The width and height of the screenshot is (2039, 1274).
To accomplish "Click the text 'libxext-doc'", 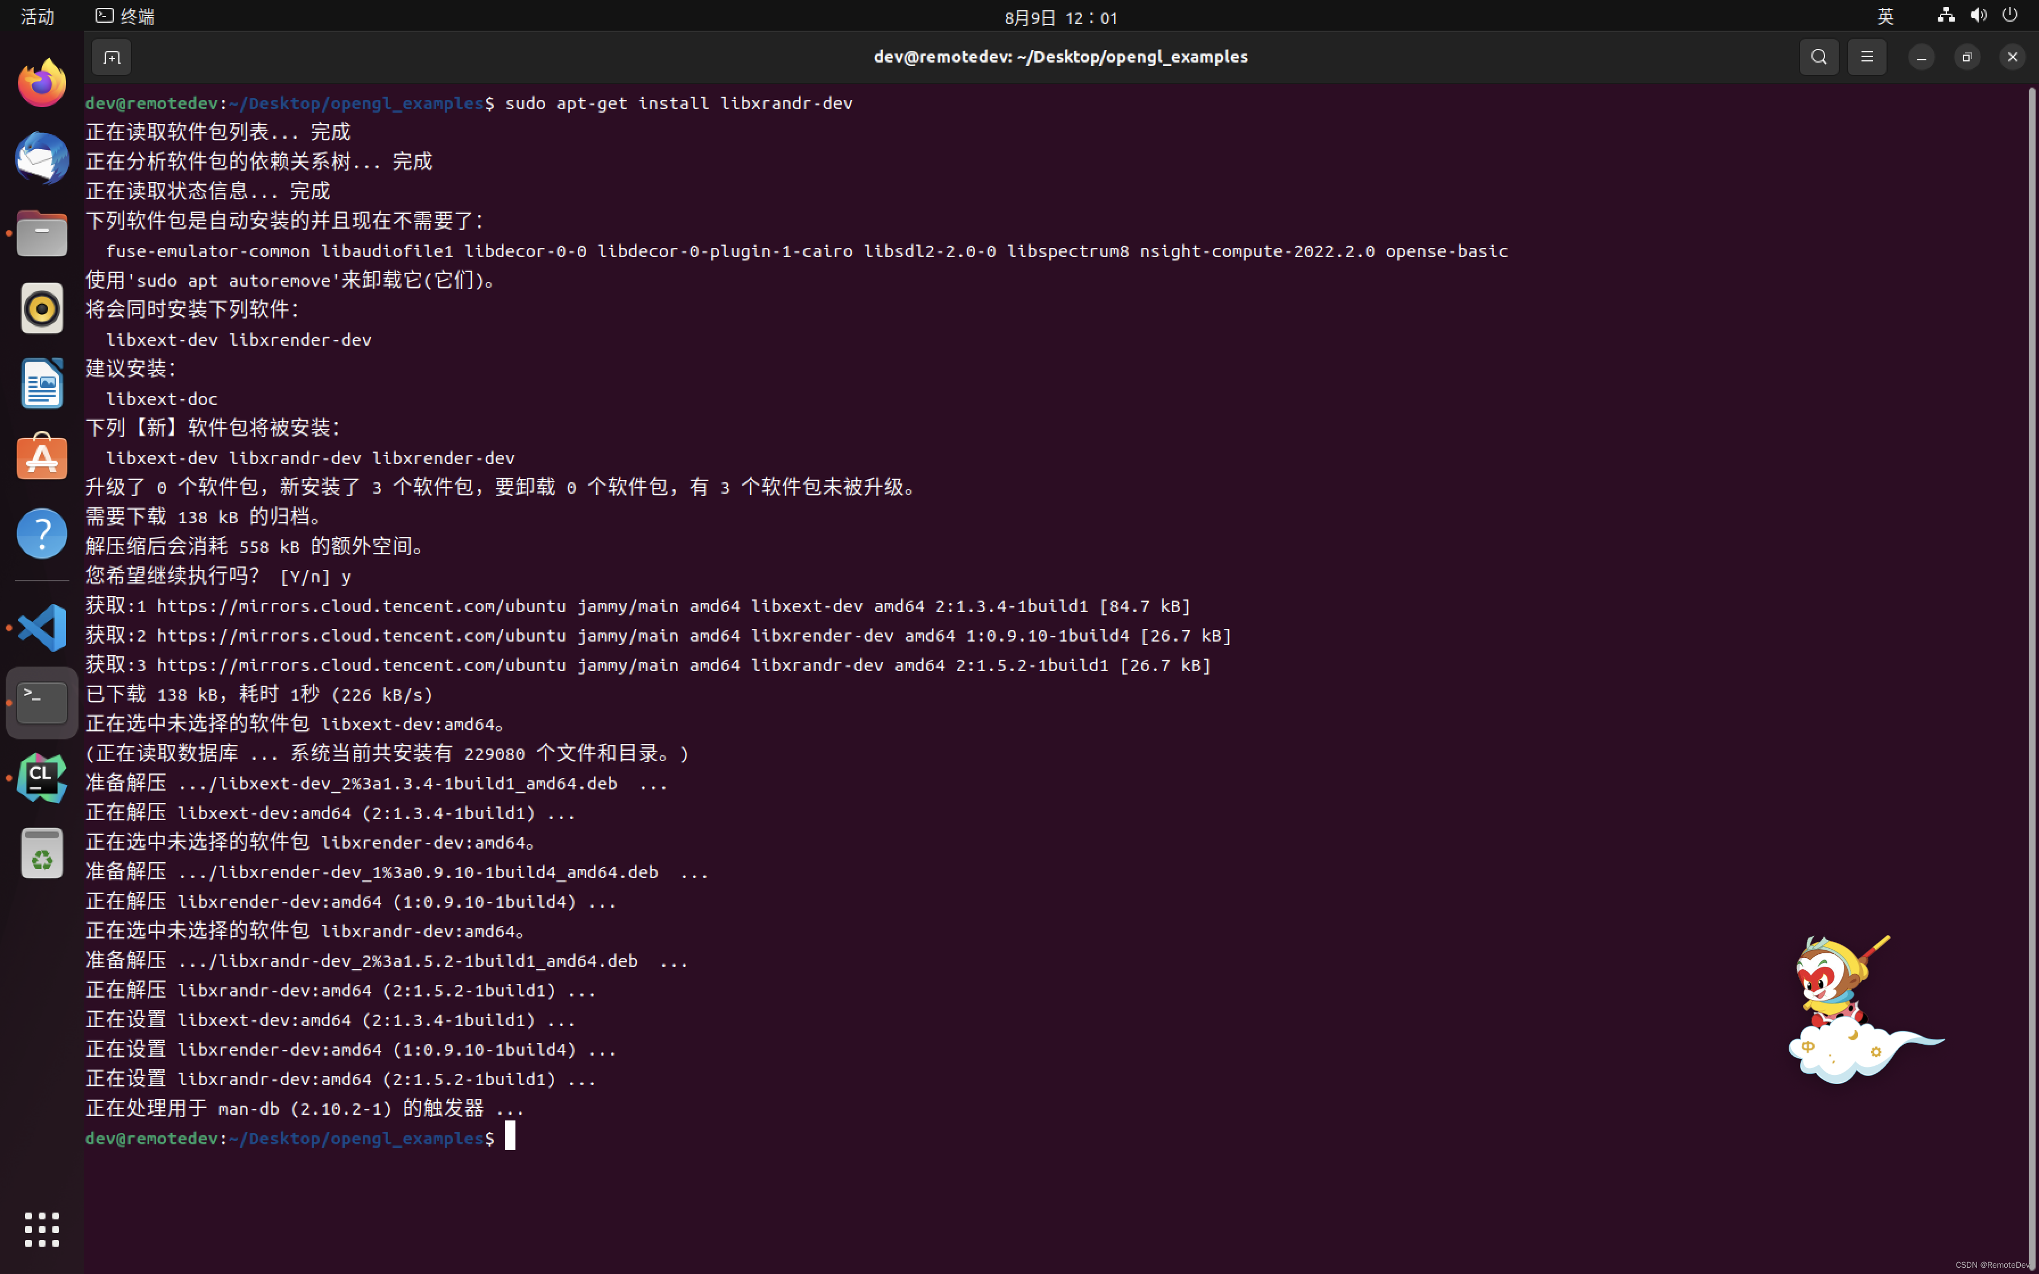I will click(x=162, y=399).
